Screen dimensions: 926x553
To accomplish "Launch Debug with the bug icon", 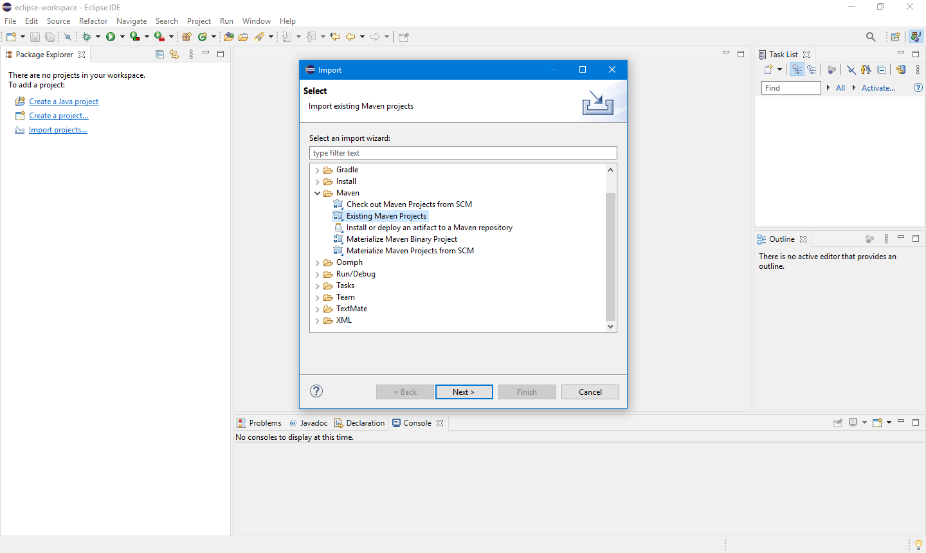I will click(x=86, y=37).
